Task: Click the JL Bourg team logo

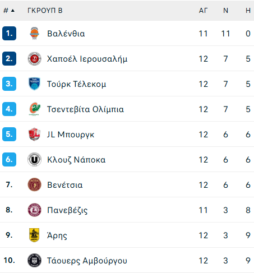Action: [34, 135]
